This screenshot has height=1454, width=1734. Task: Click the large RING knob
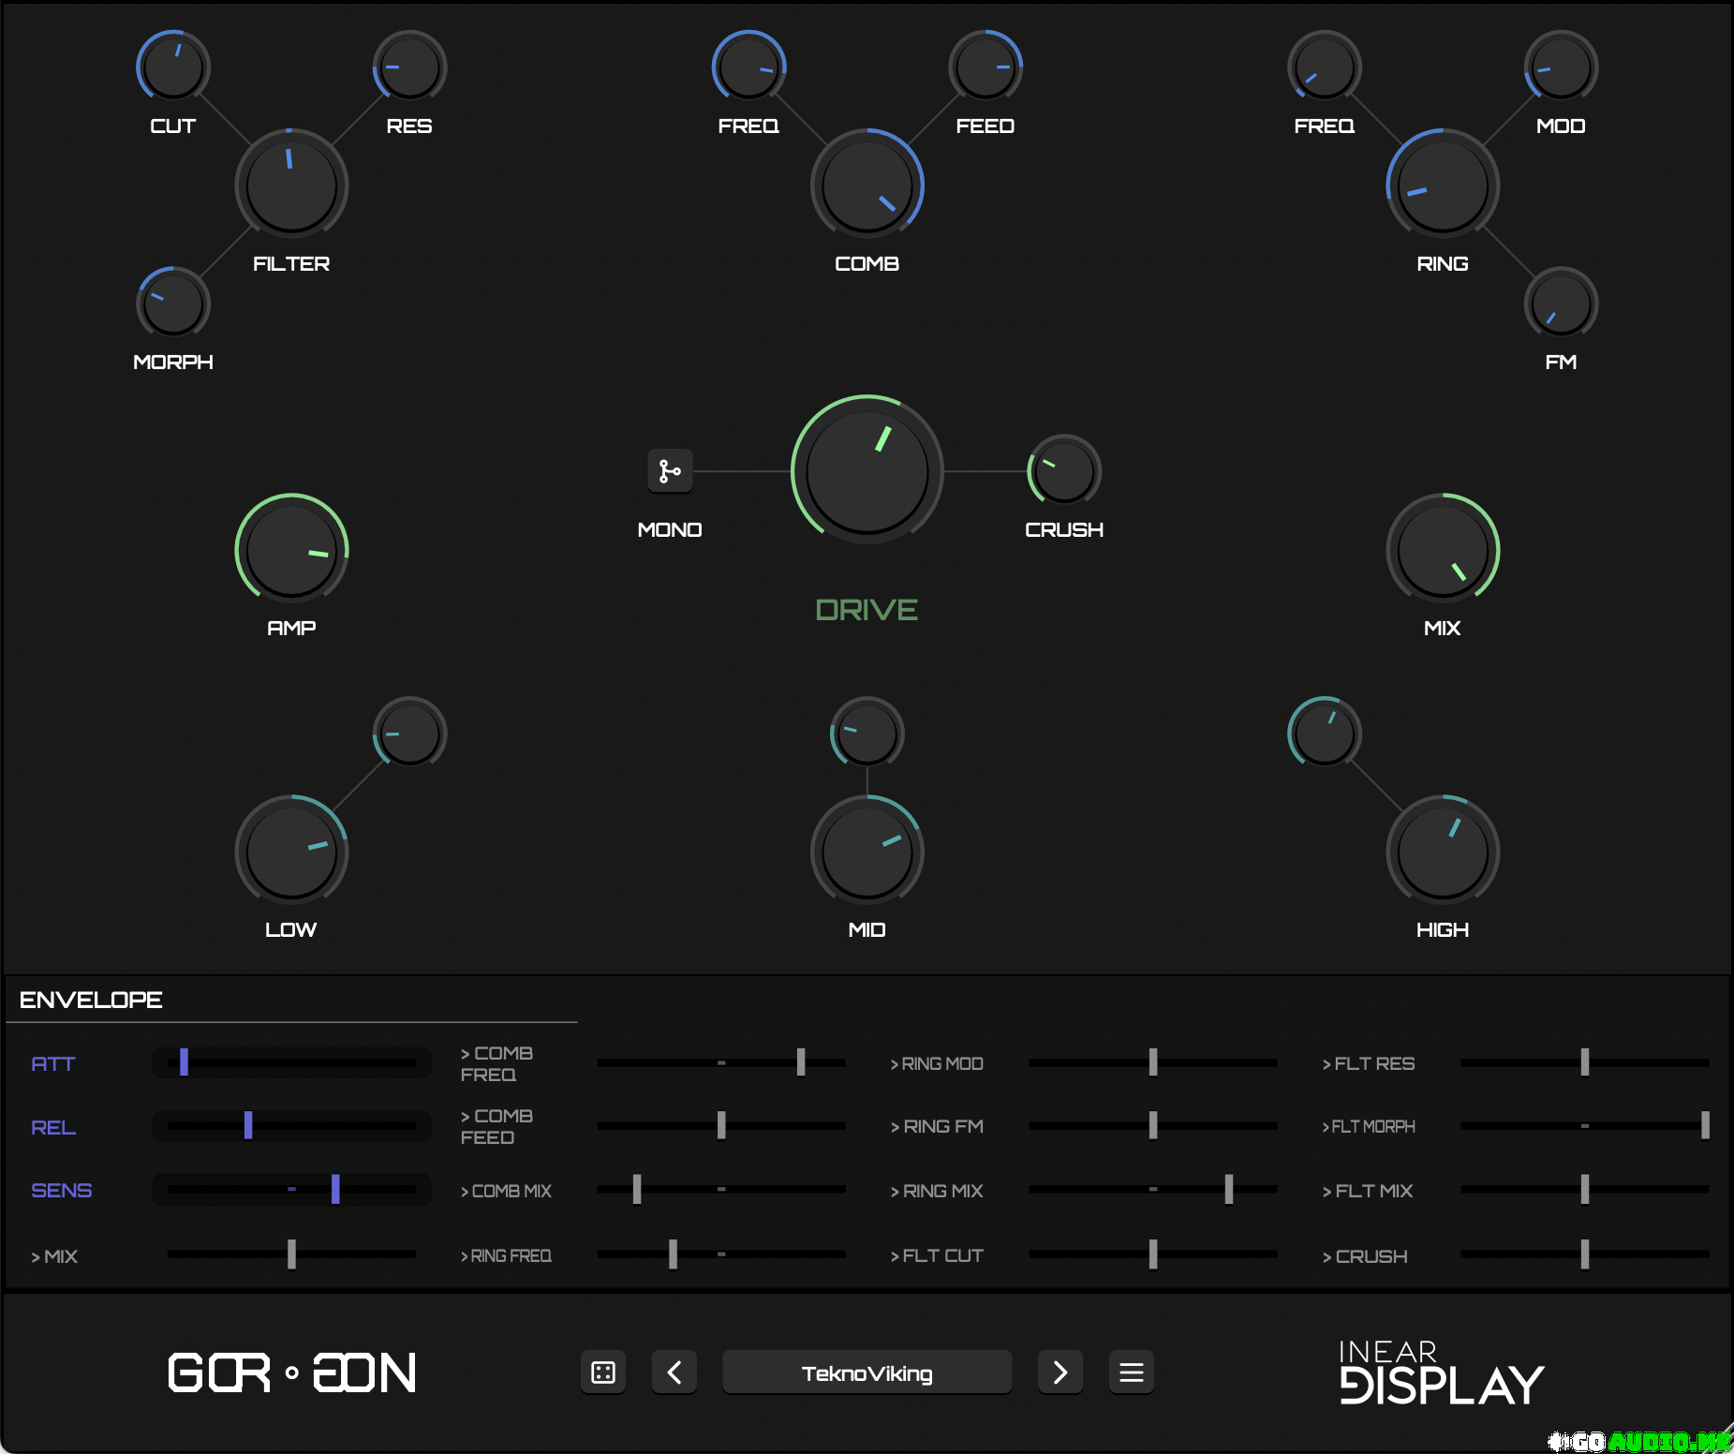click(x=1443, y=185)
